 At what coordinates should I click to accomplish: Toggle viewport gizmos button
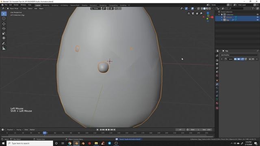point(186,9)
